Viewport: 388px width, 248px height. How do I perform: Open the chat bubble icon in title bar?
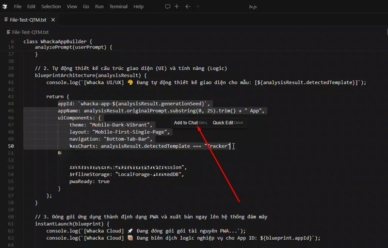click(x=167, y=6)
